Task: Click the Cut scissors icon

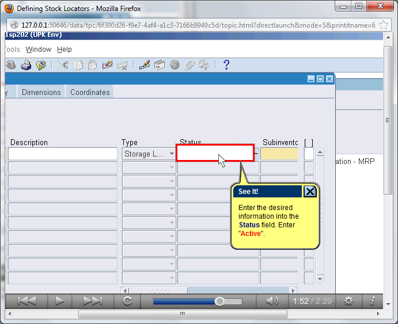Action: click(x=63, y=65)
